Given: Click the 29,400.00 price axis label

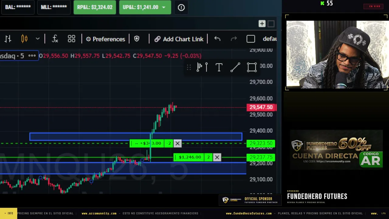Looking at the screenshot, I should (261, 130).
